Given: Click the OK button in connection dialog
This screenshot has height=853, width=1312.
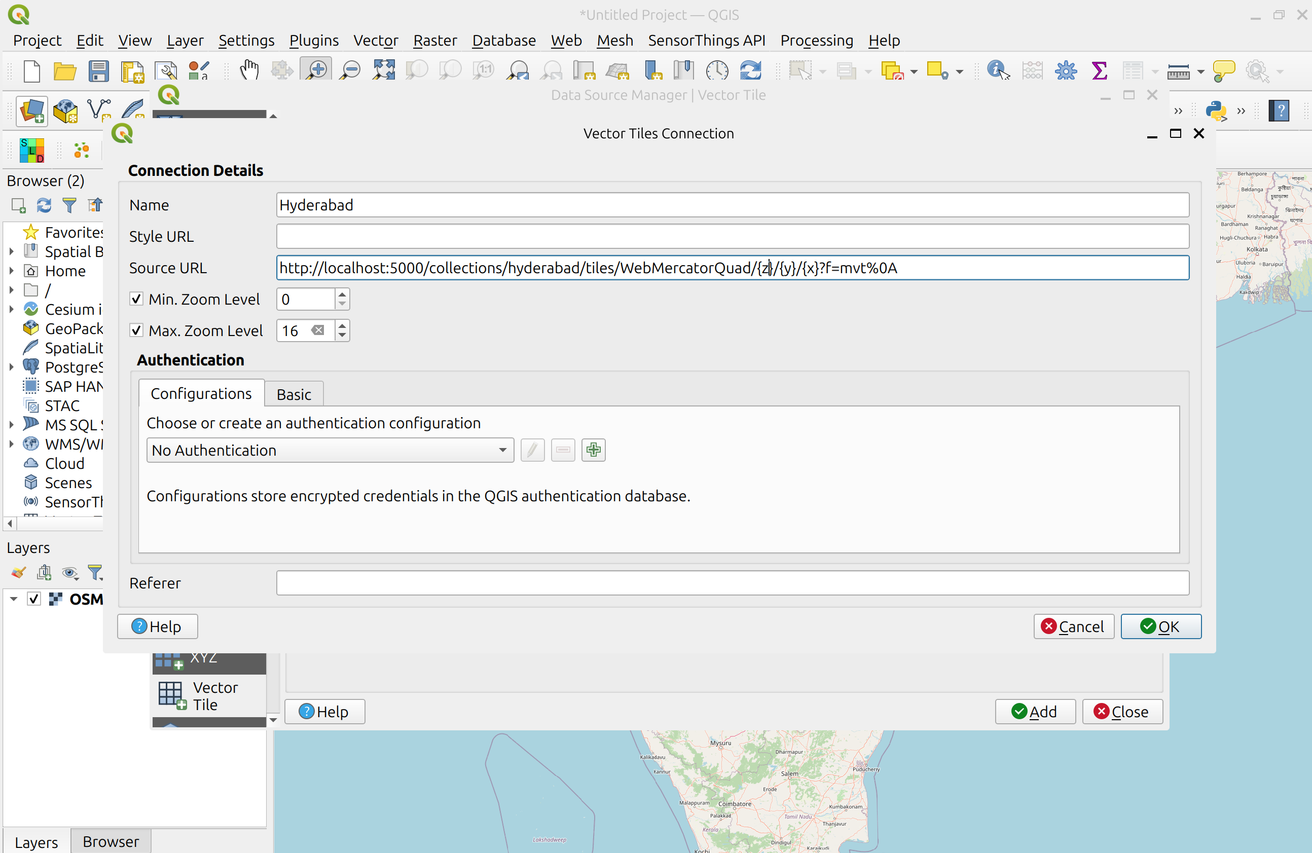Looking at the screenshot, I should [1160, 626].
